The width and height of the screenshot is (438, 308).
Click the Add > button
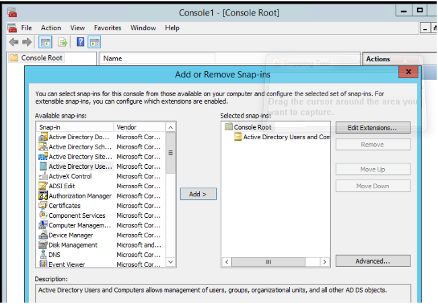(198, 194)
